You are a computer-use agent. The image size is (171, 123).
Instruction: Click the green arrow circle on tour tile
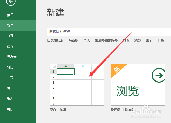pyautogui.click(x=159, y=75)
